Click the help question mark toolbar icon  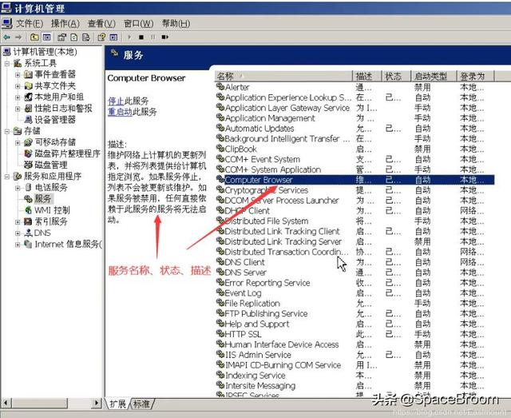(x=101, y=38)
